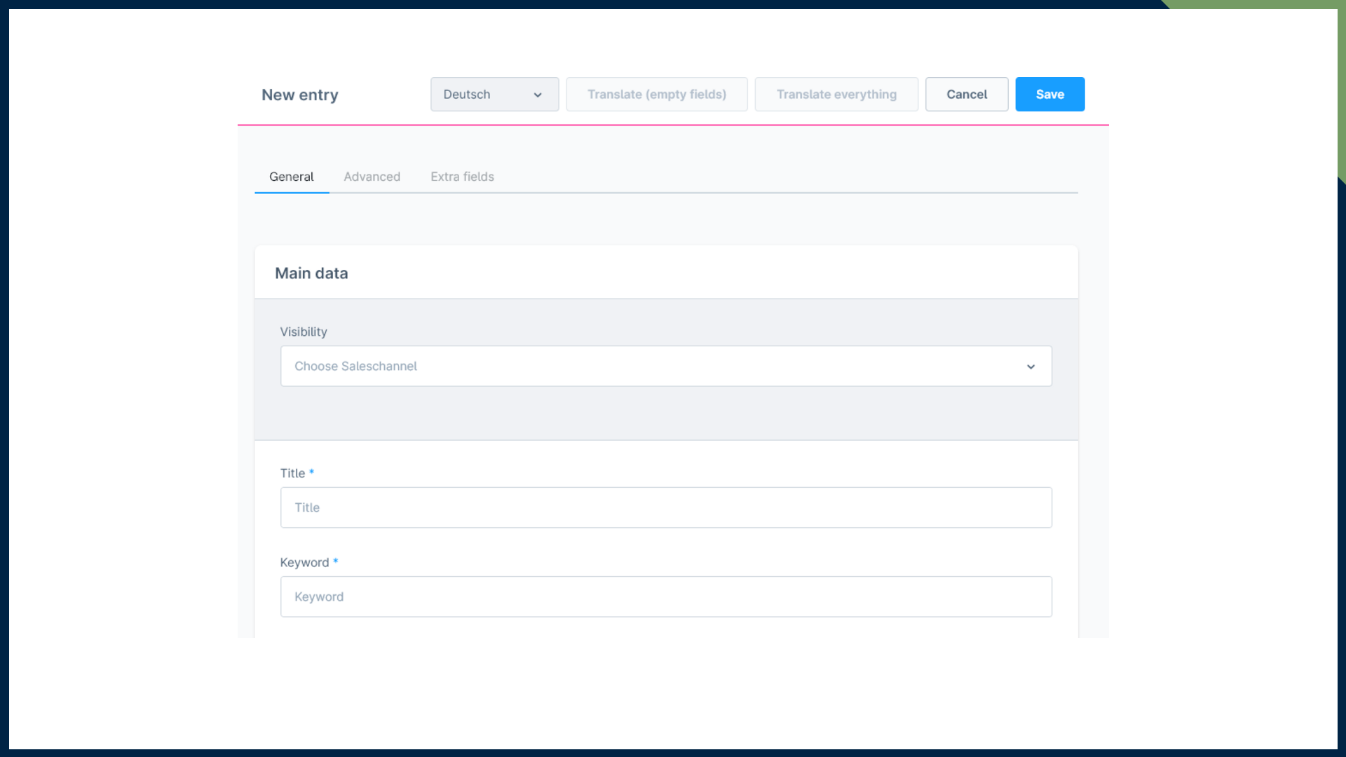Image resolution: width=1346 pixels, height=757 pixels.
Task: Focus the Title input field
Action: [x=665, y=507]
